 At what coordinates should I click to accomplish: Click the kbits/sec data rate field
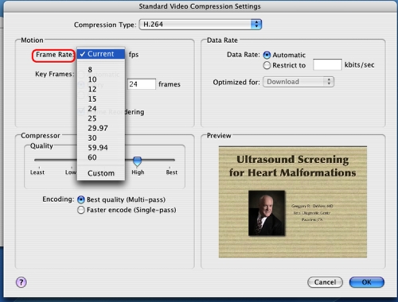point(327,65)
